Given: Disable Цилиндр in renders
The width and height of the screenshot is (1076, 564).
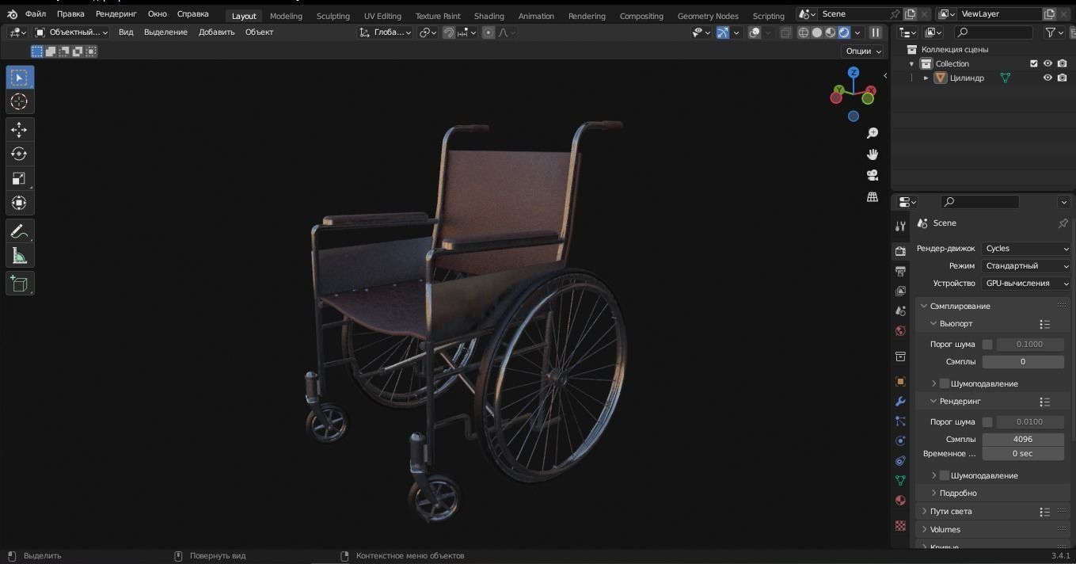Looking at the screenshot, I should click(1063, 78).
